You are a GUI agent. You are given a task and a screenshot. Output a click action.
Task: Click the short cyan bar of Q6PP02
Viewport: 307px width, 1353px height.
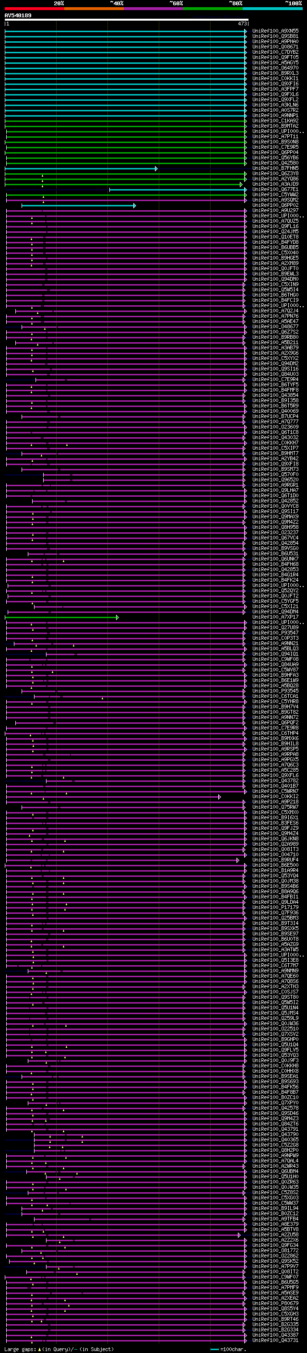[x=79, y=205]
